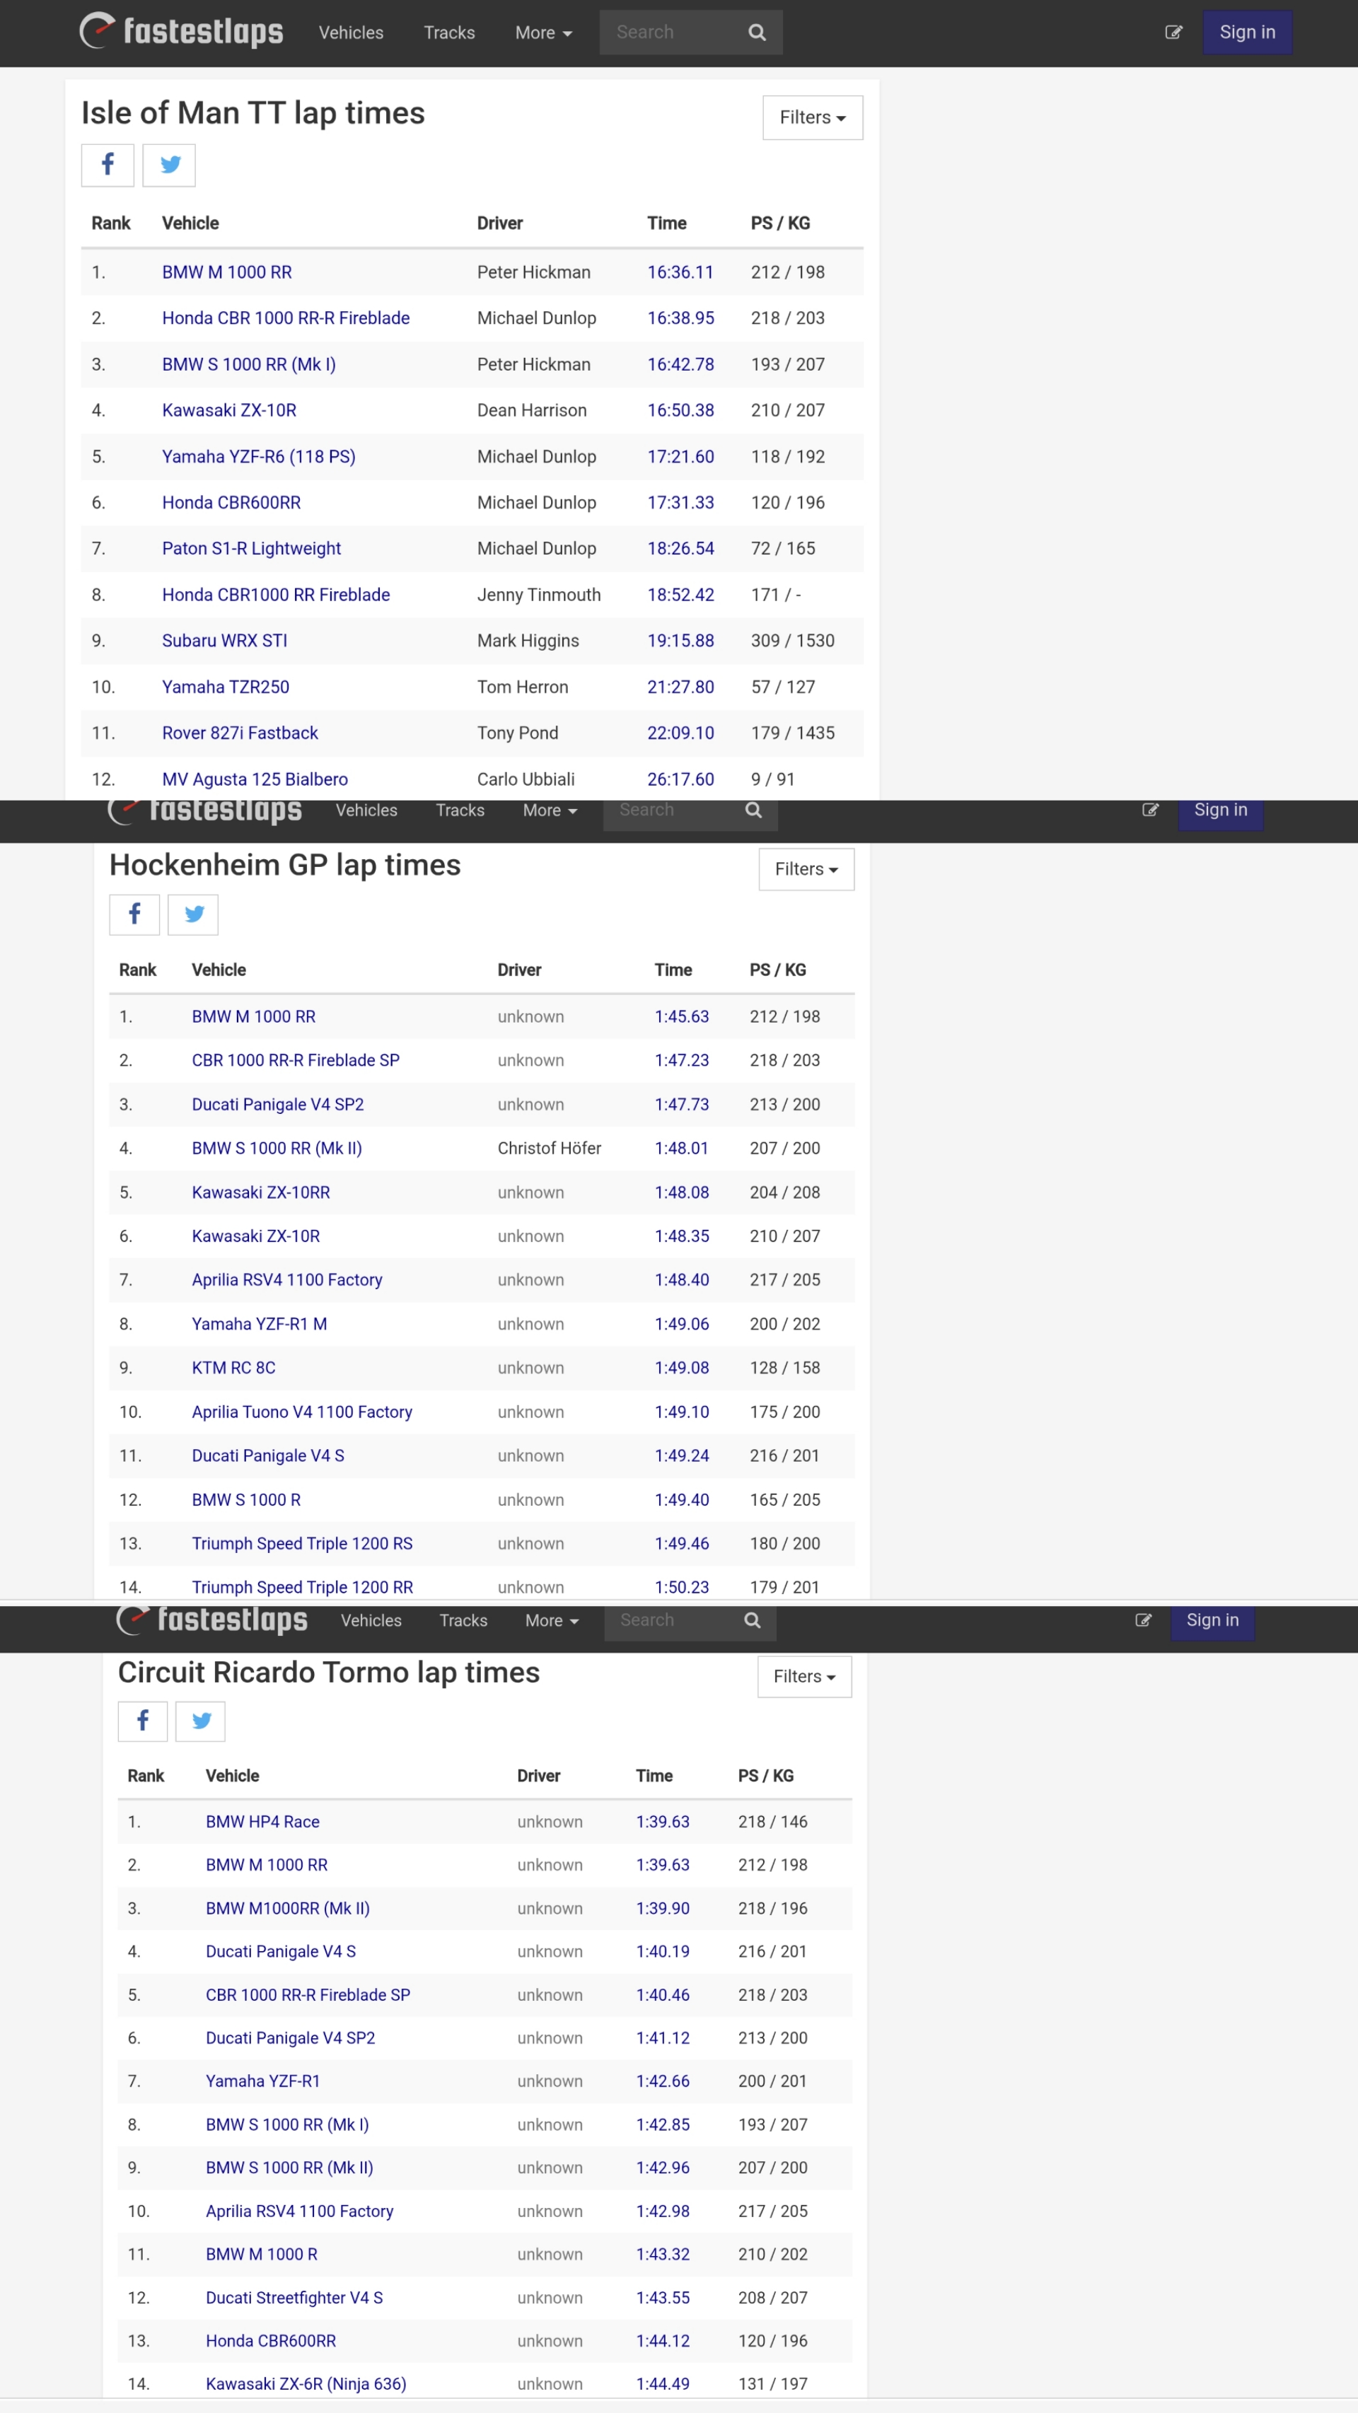Open lap time 19:15.88 by Mark Higgins
The width and height of the screenshot is (1358, 2413).
tap(680, 641)
